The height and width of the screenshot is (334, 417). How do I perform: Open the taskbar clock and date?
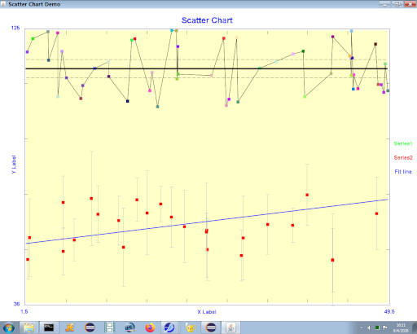401,327
